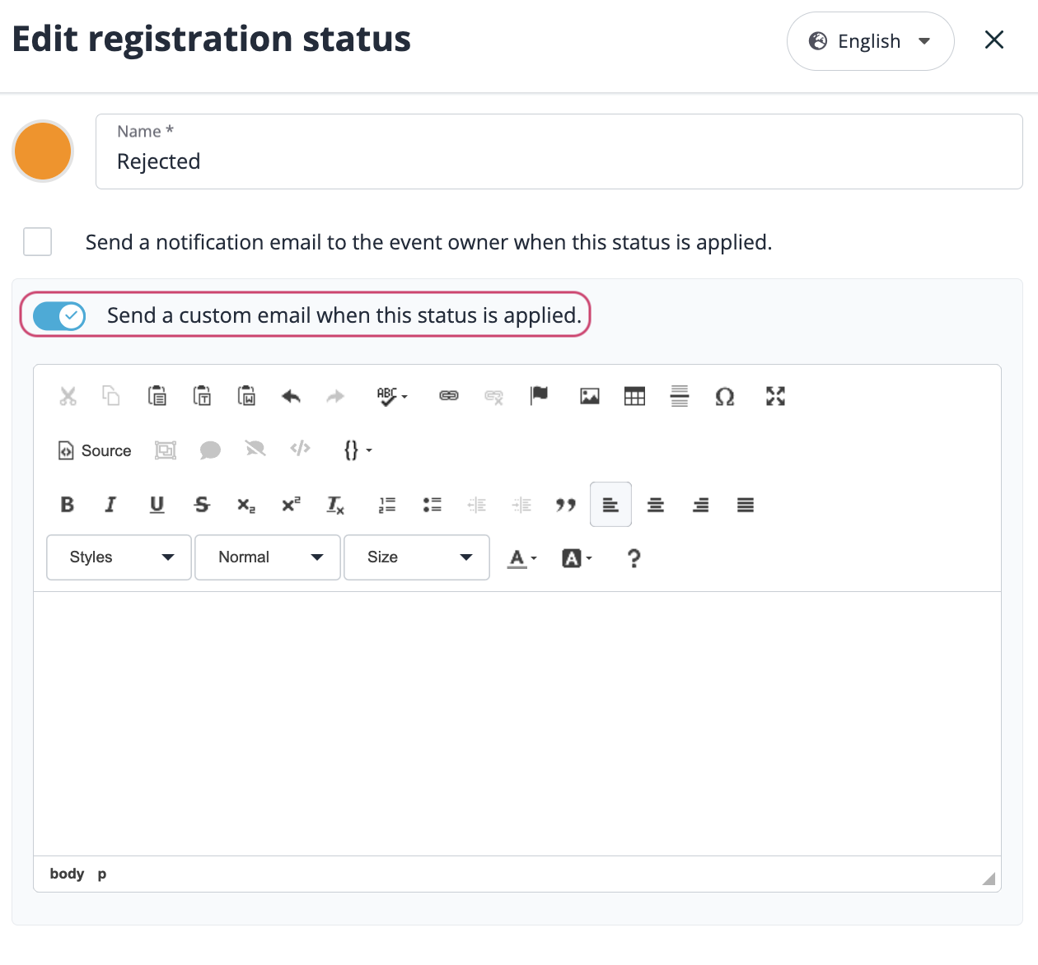Switch the language from English
1038x965 pixels.
pyautogui.click(x=870, y=40)
